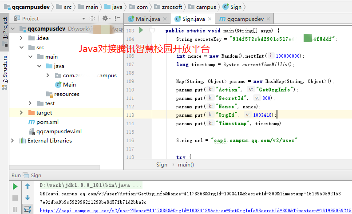Click the 1003418 OrgId value
This screenshot has width=352, height=214.
[262, 115]
